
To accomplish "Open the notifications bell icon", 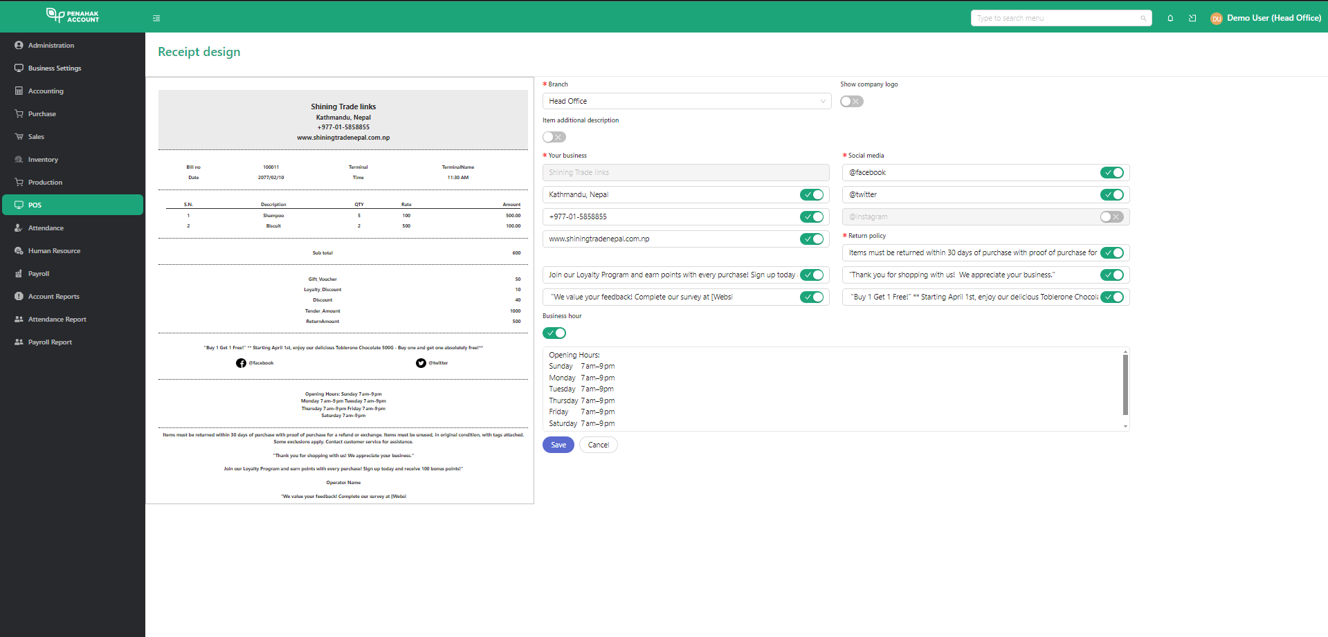I will 1170,19.
